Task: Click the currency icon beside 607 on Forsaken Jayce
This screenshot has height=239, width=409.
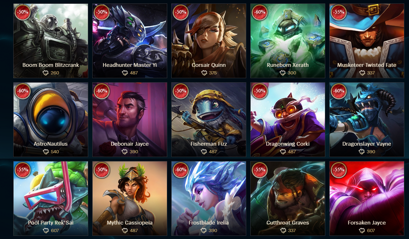Action: 362,230
